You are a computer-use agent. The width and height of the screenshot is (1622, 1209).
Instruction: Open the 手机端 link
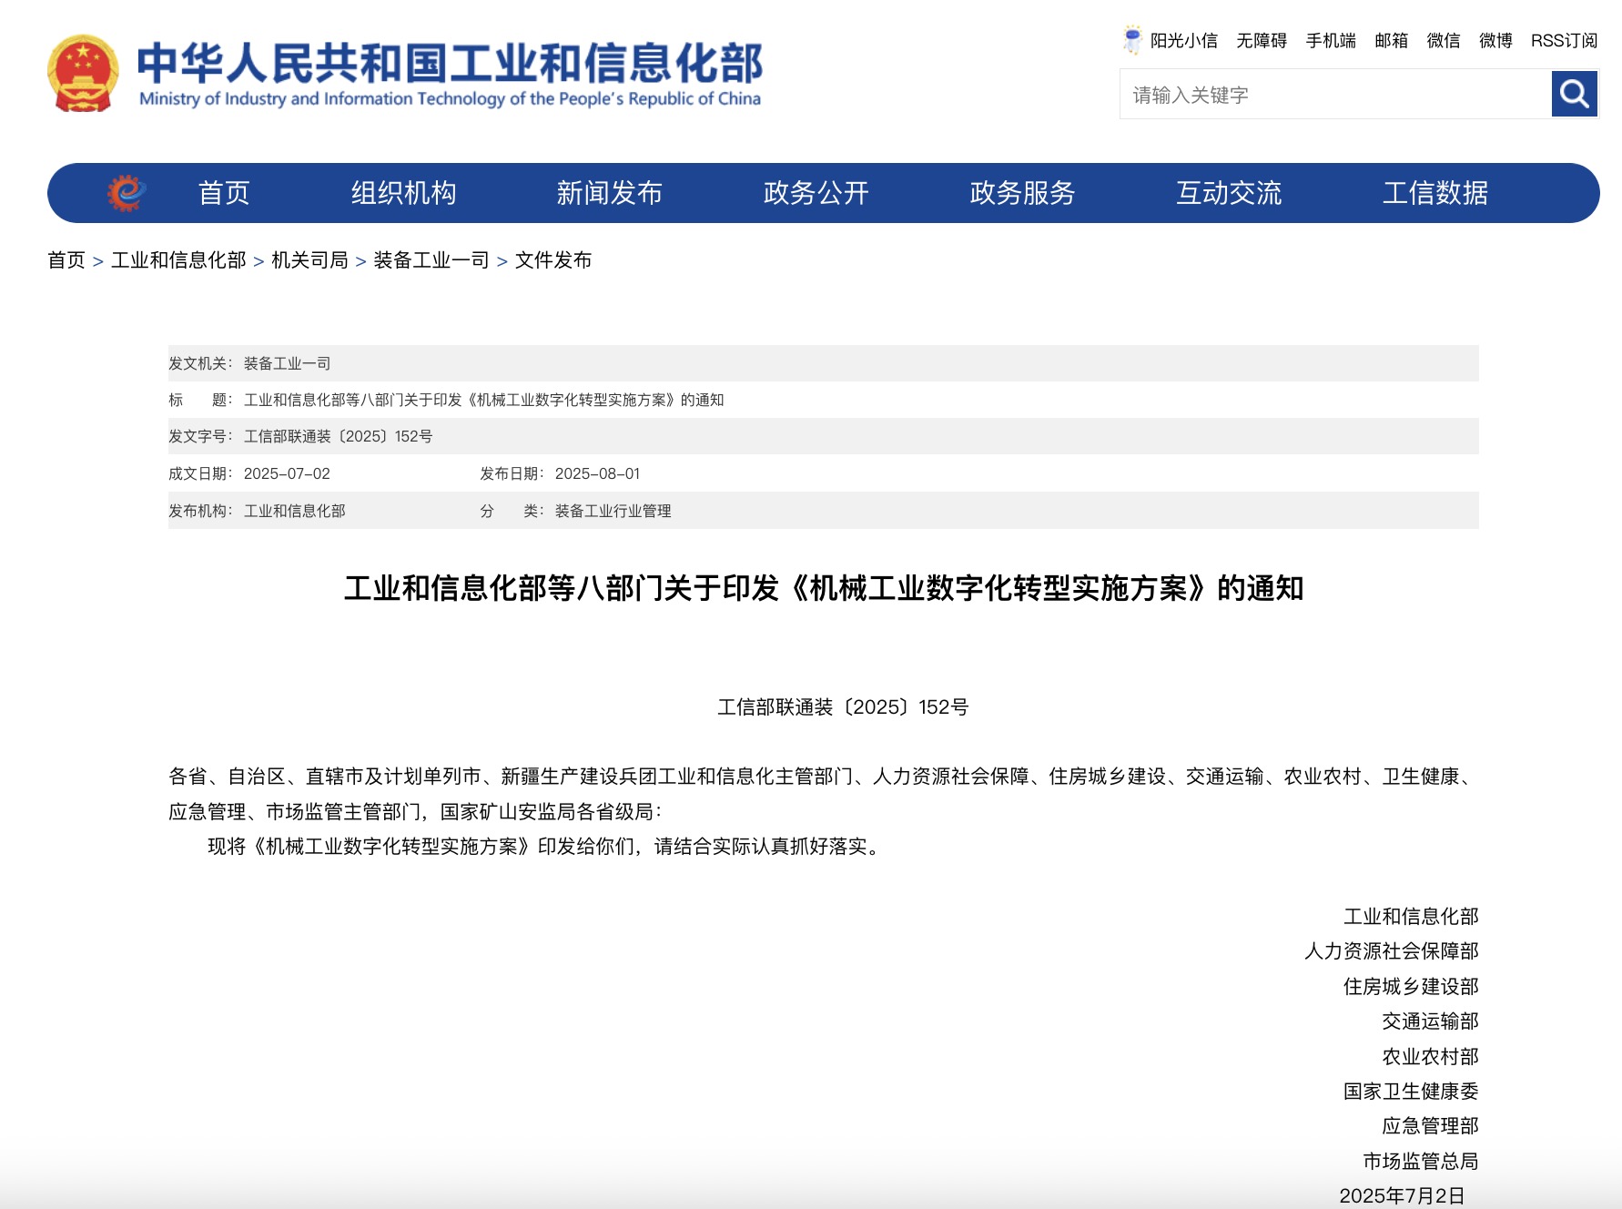pyautogui.click(x=1331, y=41)
